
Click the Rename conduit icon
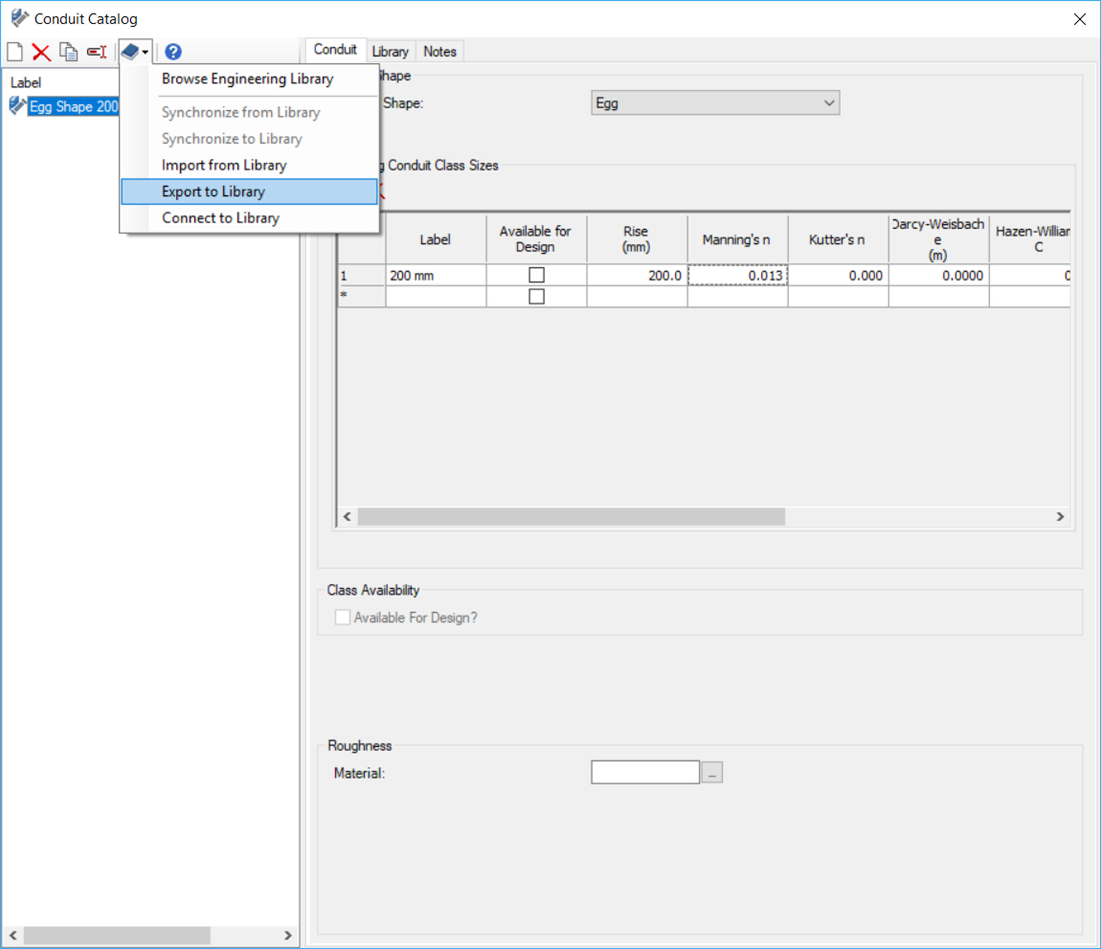coord(97,52)
